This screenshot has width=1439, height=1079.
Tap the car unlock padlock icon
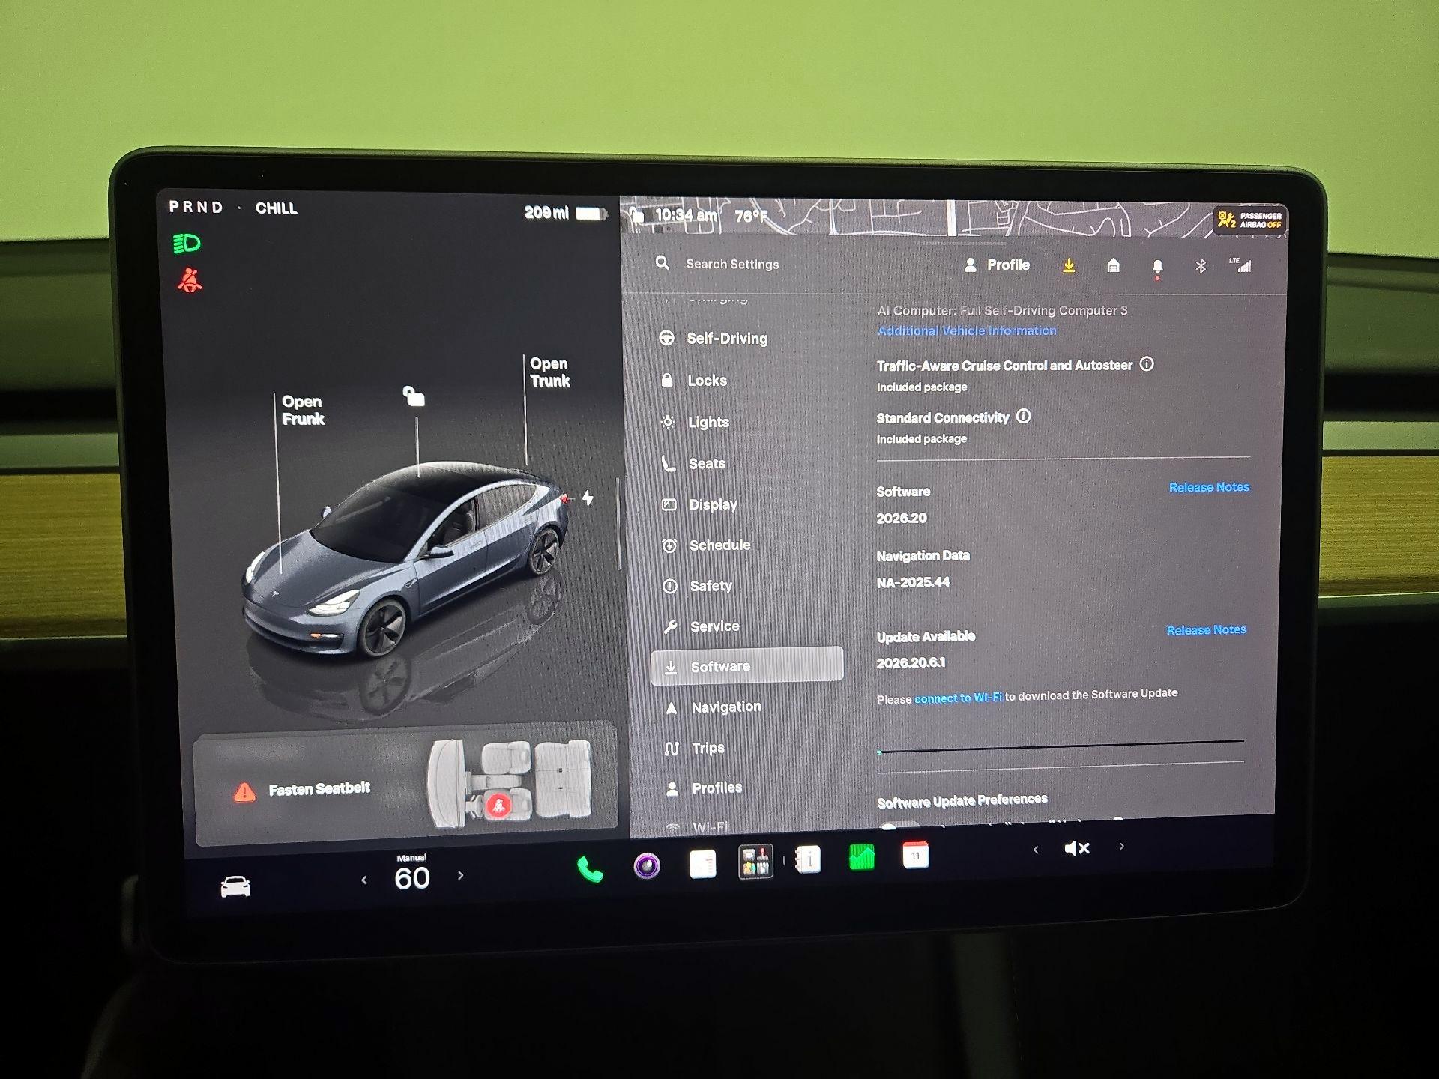pyautogui.click(x=414, y=396)
